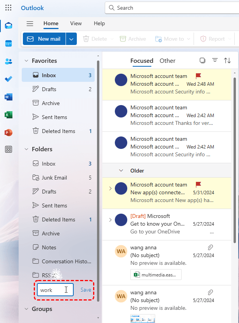The width and height of the screenshot is (239, 323).
Task: Open the To Do checkmark app
Action: [9, 79]
